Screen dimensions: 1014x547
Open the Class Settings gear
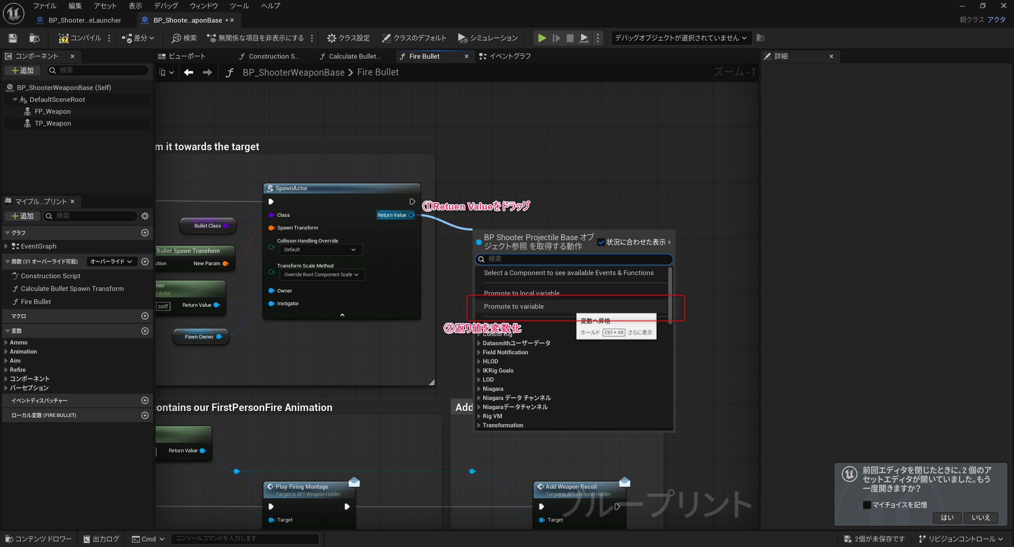[x=331, y=38]
